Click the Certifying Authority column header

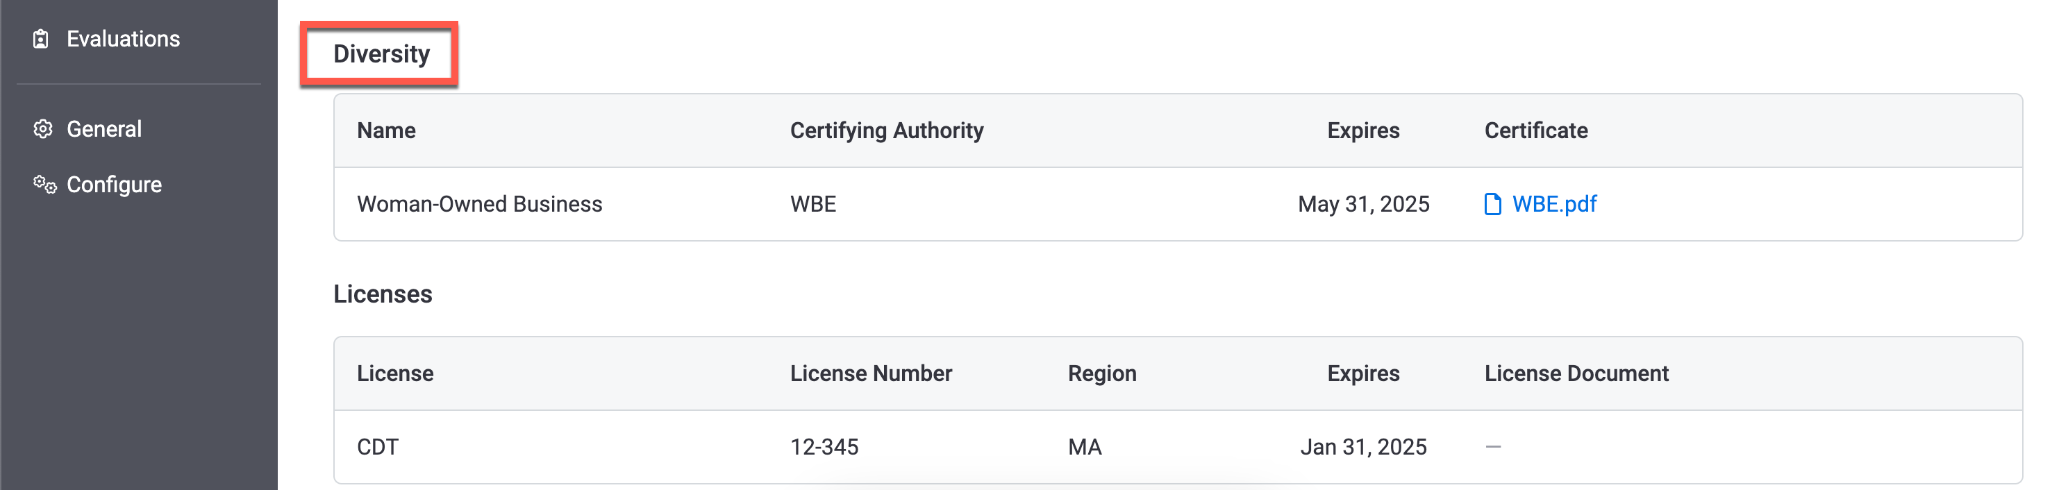tap(886, 130)
